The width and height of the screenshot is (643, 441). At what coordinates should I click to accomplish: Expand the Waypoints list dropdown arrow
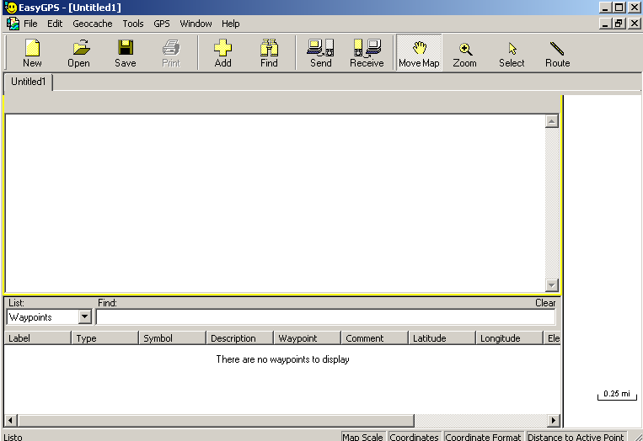point(84,317)
